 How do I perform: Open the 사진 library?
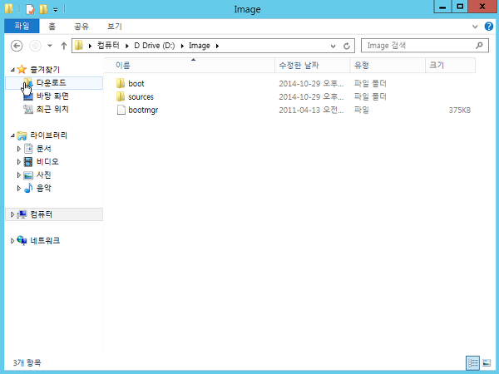click(43, 175)
